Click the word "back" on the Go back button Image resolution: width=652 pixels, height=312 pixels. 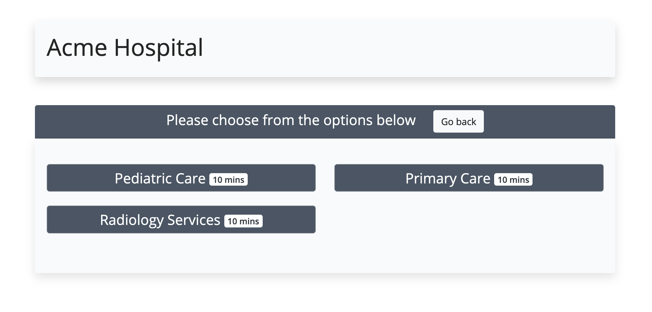(x=466, y=122)
